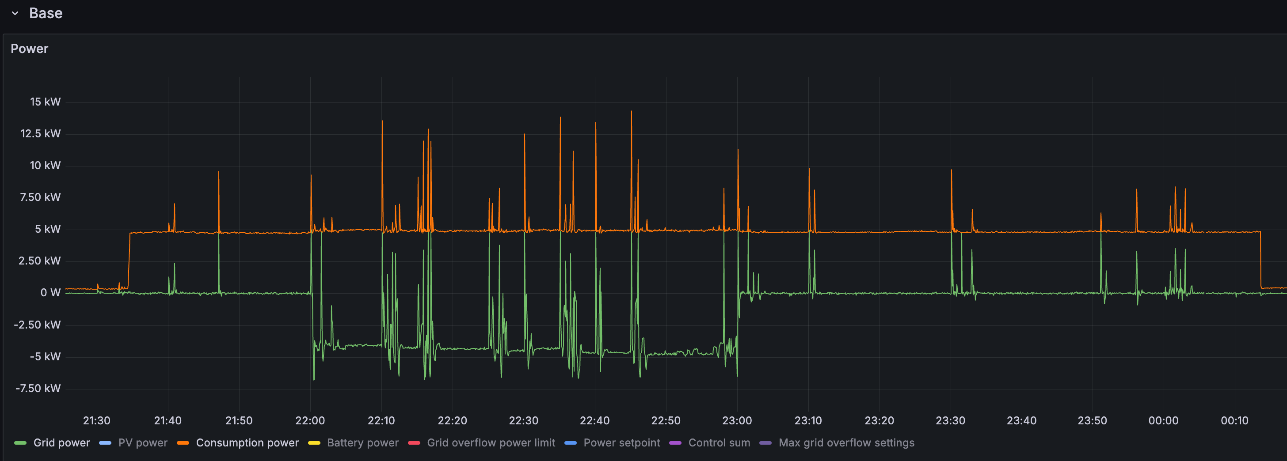The image size is (1287, 461).
Task: Open the Base row title
Action: pyautogui.click(x=46, y=13)
